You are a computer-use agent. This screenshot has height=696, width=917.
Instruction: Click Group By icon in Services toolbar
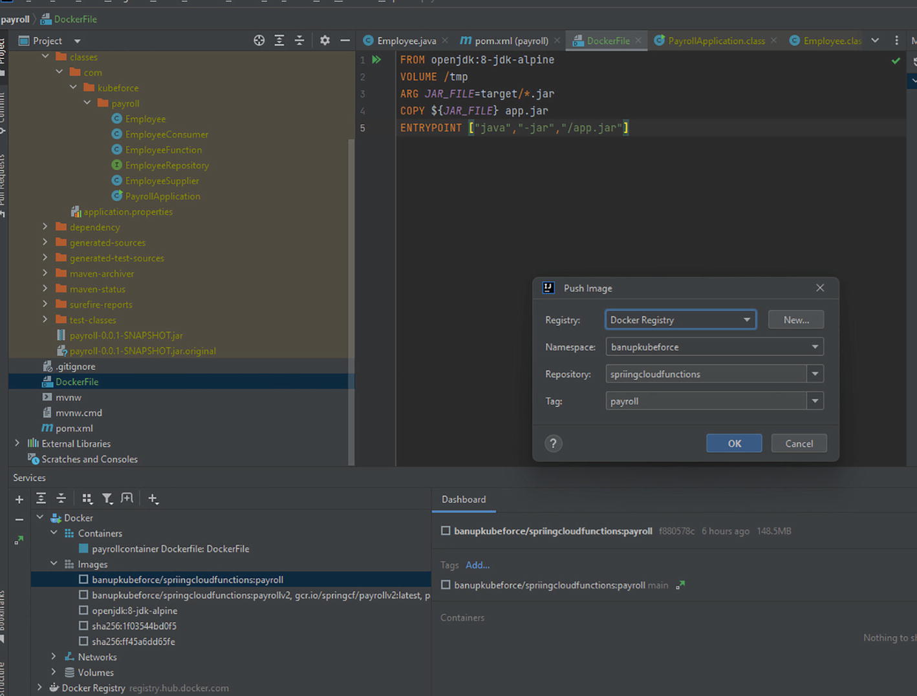[87, 498]
